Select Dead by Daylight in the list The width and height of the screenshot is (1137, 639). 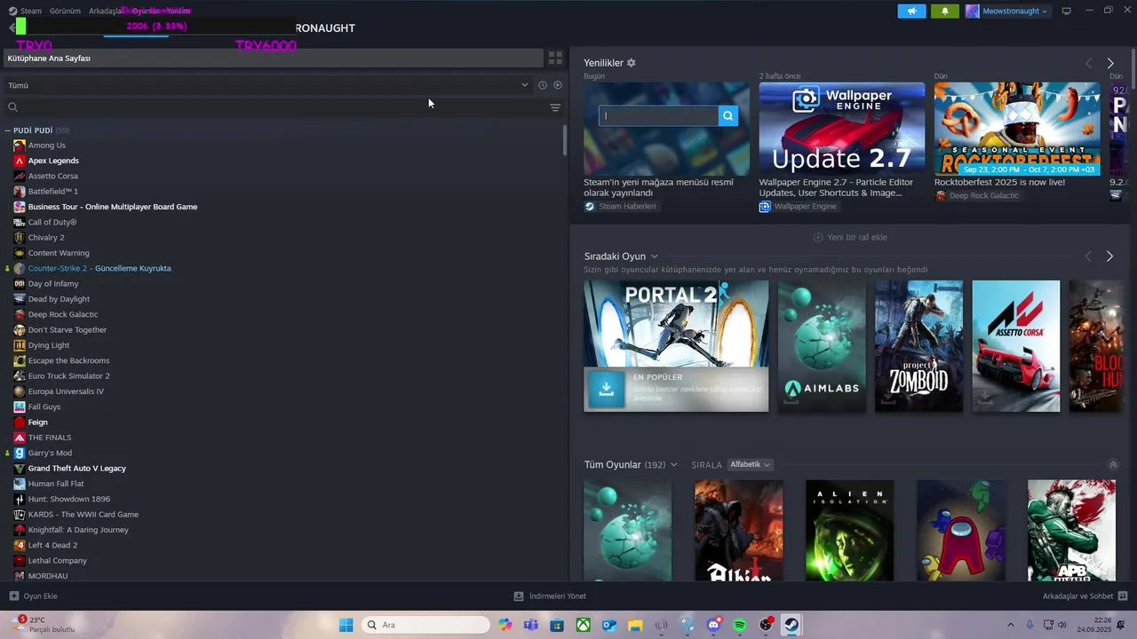(59, 299)
